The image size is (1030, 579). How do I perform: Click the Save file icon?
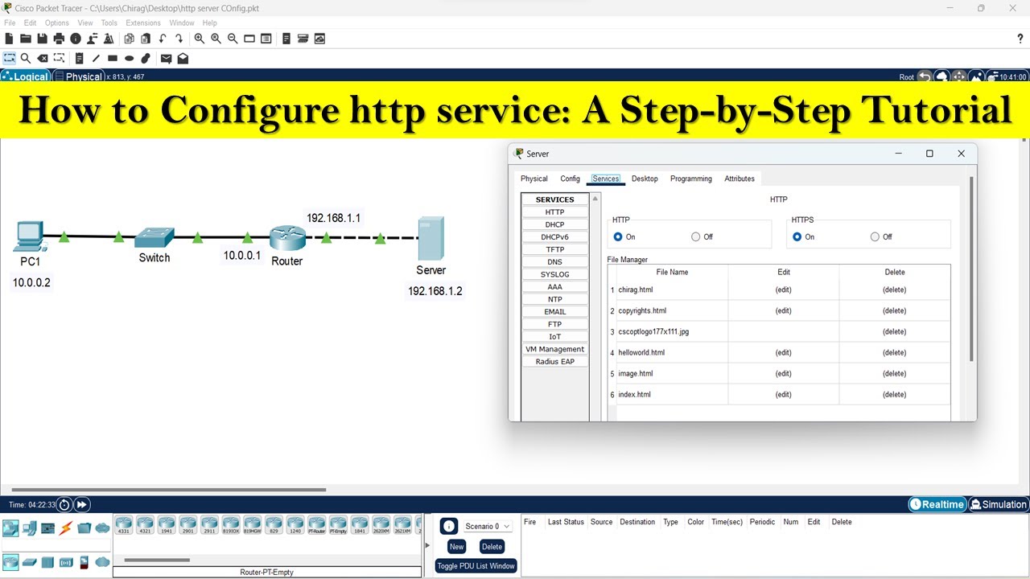42,39
